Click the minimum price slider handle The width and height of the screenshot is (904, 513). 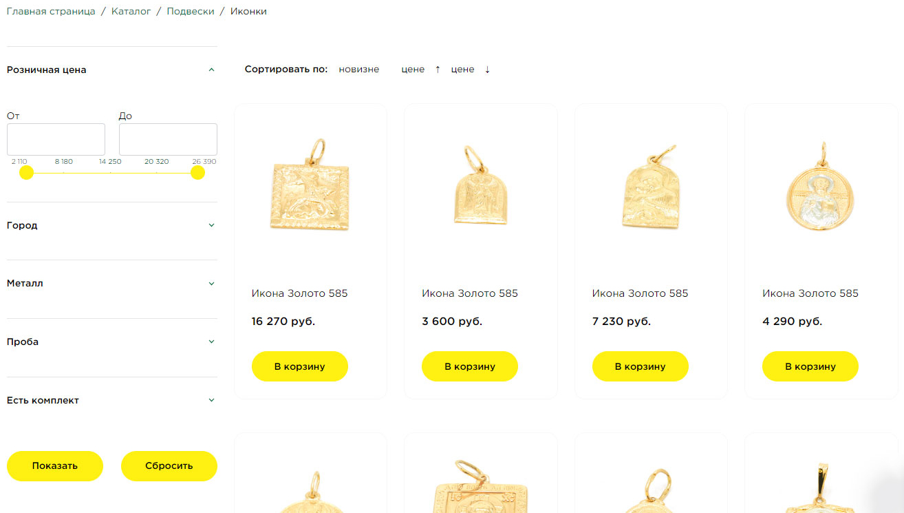(x=26, y=172)
